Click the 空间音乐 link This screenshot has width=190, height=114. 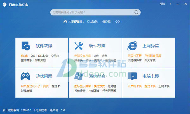26,60
